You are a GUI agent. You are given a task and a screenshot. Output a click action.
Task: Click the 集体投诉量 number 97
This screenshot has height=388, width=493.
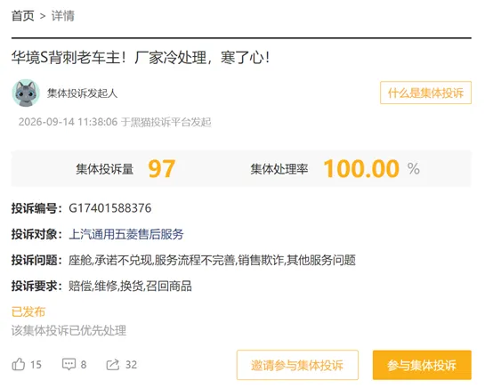coord(162,168)
